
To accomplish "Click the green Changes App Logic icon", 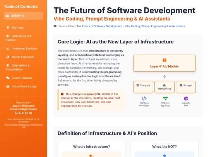I will [x=165, y=98].
